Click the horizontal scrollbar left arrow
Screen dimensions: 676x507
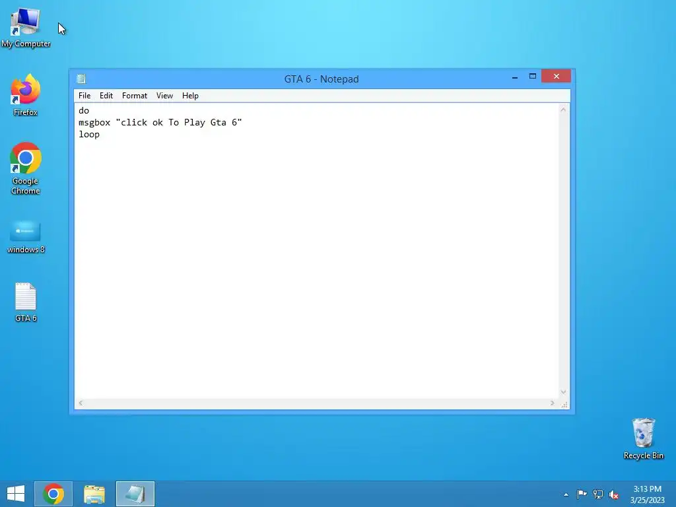click(81, 403)
